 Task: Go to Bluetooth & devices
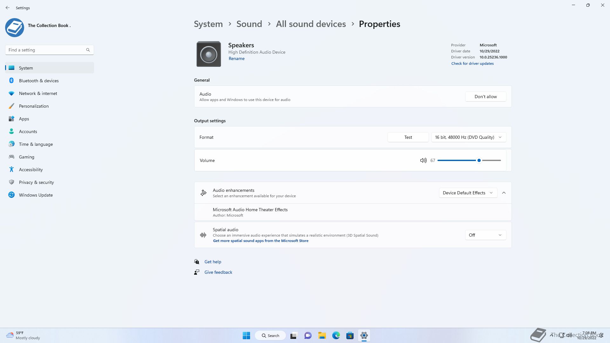point(50,81)
